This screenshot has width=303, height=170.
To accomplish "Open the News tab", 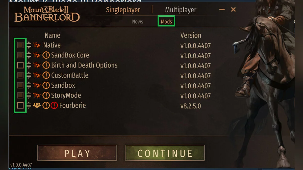I will (x=138, y=22).
